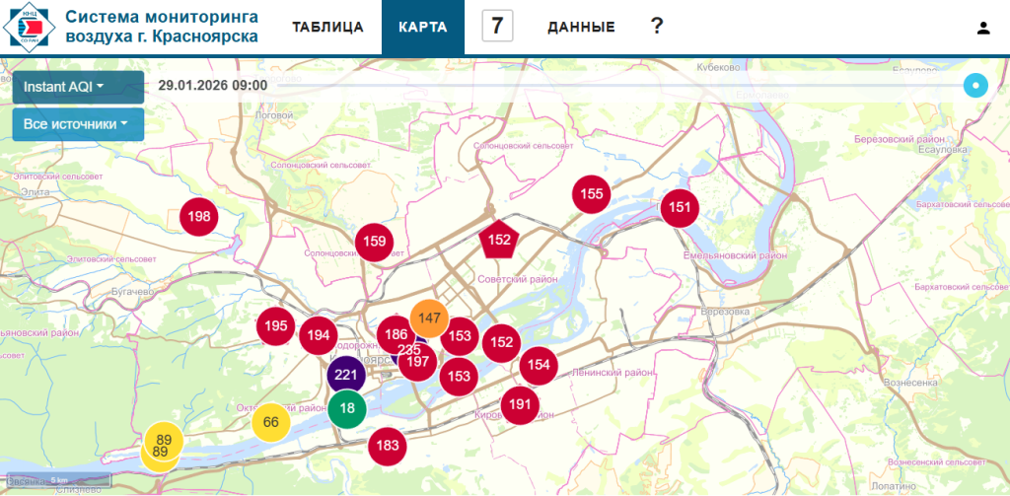Screen dimensions: 1010x496
Task: Click the green marker showing 18
Action: pyautogui.click(x=346, y=408)
